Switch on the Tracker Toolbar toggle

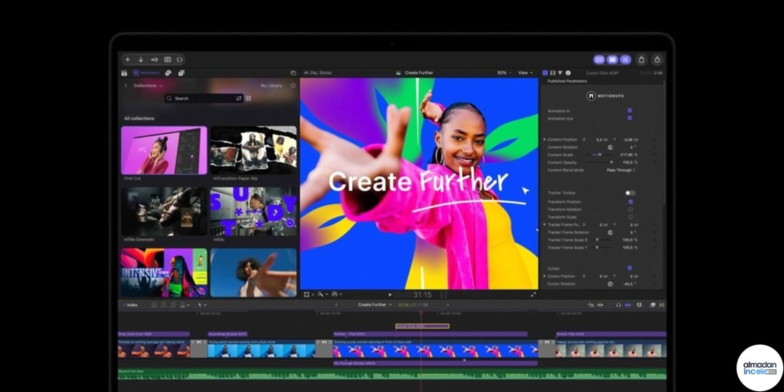tap(630, 193)
